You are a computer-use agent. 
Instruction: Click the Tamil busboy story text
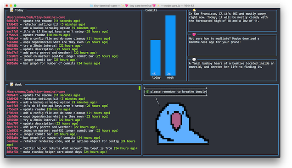point(231,65)
